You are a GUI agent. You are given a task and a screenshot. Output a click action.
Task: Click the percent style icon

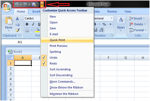coord(104,24)
